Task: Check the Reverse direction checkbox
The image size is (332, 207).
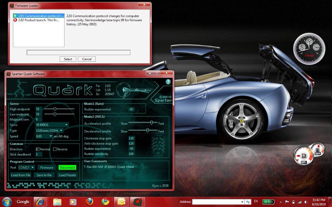Action: [x=55, y=149]
